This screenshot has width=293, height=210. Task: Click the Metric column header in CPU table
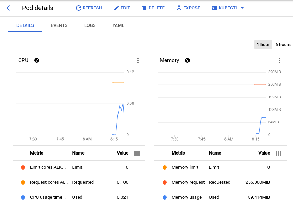(x=37, y=153)
